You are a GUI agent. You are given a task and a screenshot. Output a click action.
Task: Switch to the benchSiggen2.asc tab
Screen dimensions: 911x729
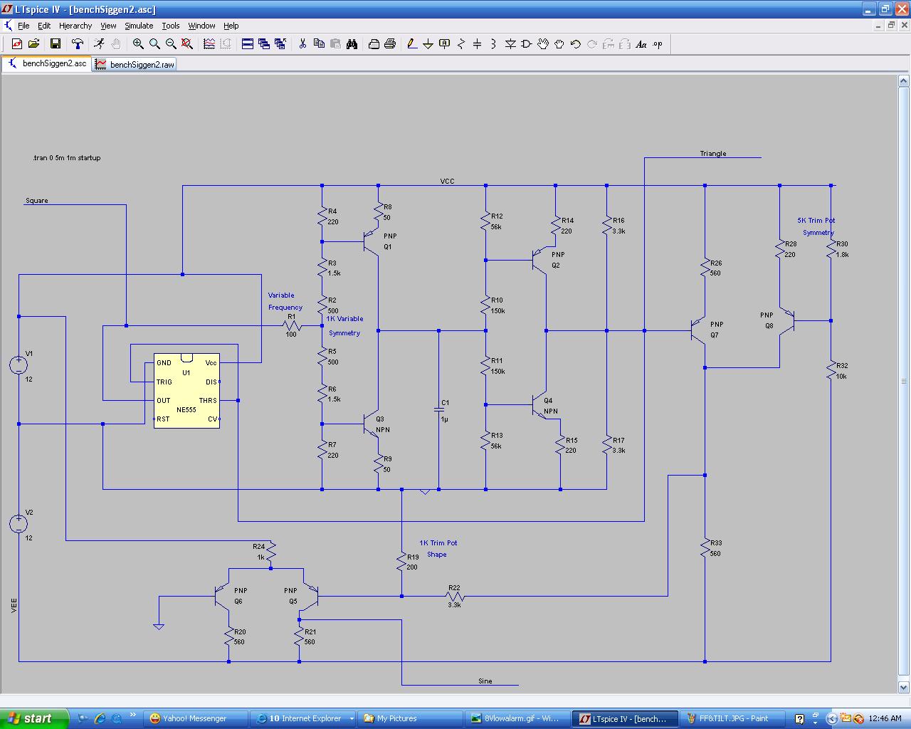pos(47,63)
